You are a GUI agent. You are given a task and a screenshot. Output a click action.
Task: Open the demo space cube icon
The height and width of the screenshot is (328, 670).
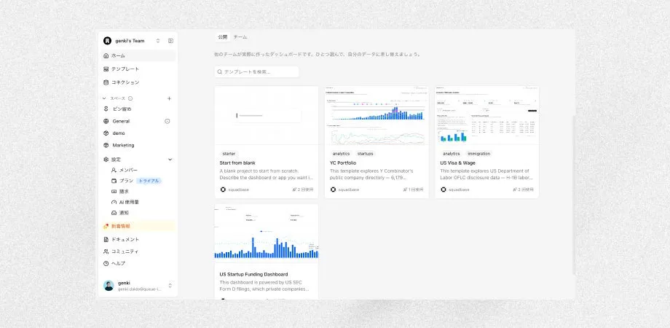tap(106, 133)
